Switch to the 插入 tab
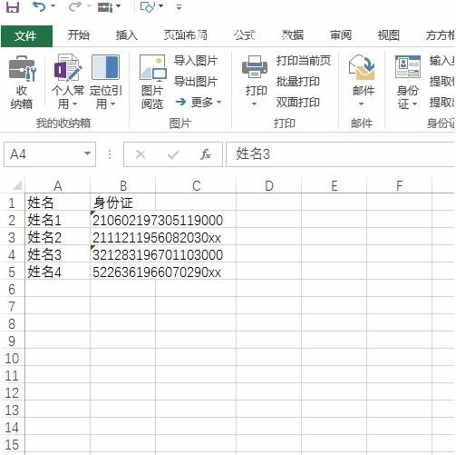This screenshot has height=455, width=456. 127,35
